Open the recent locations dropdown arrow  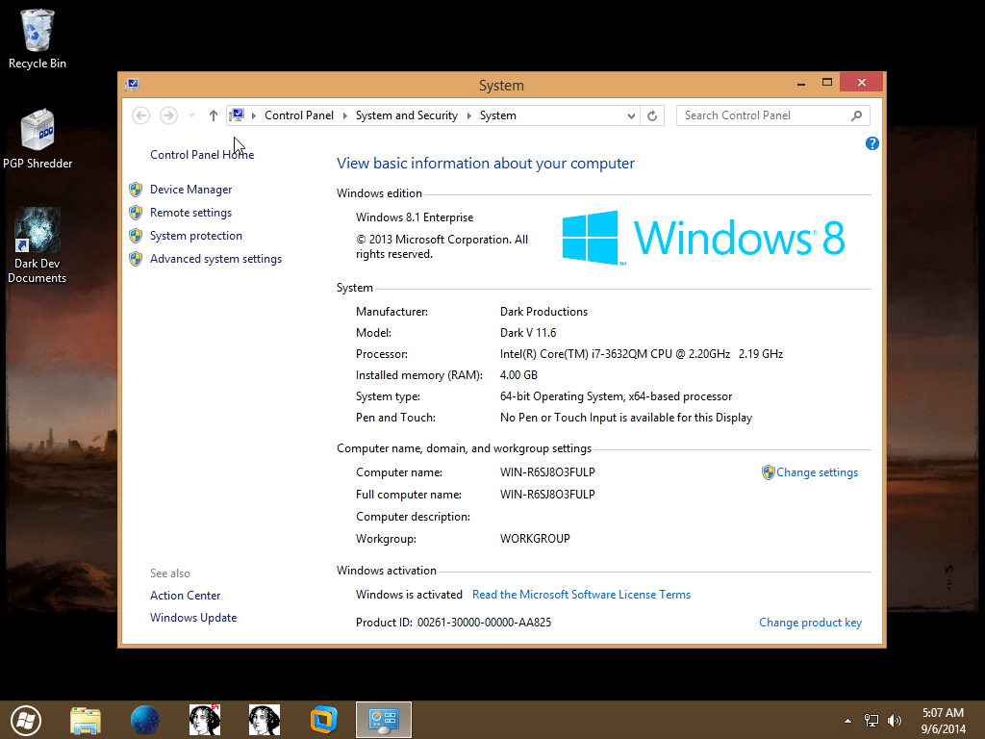[191, 115]
